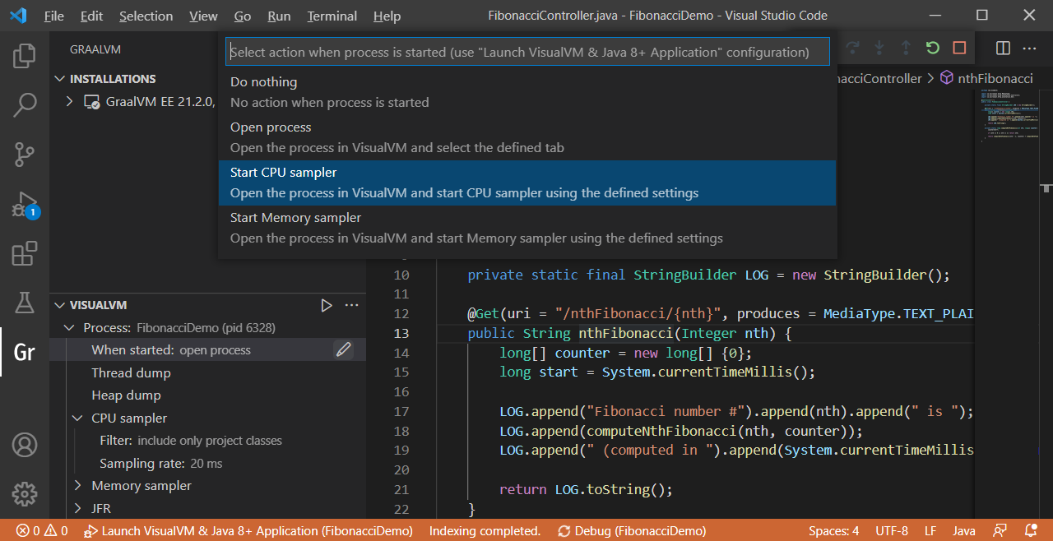Collapse the INSTALLATIONS section
The width and height of the screenshot is (1053, 541).
(x=59, y=79)
